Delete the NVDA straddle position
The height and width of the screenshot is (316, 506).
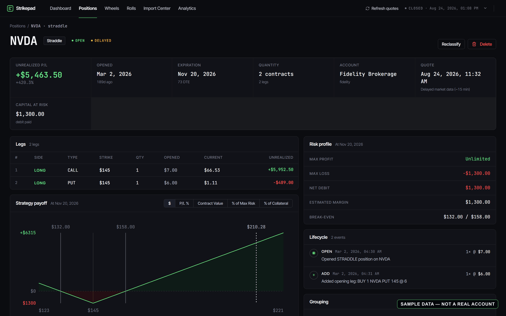pyautogui.click(x=482, y=44)
